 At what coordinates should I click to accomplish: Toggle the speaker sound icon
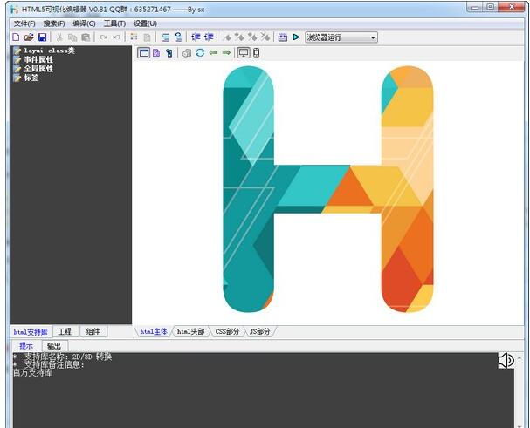[x=506, y=360]
